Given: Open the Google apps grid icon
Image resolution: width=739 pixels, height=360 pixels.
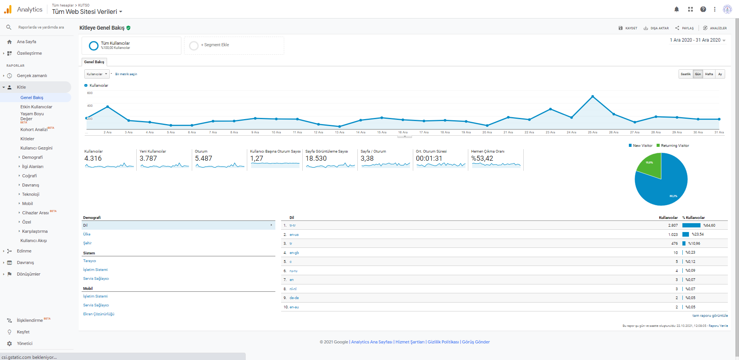Looking at the screenshot, I should (690, 9).
